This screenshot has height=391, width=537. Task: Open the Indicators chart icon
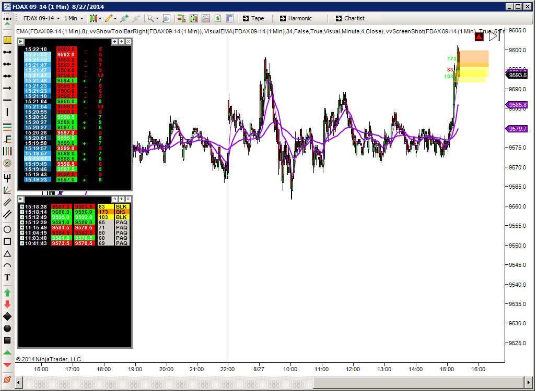[x=205, y=18]
